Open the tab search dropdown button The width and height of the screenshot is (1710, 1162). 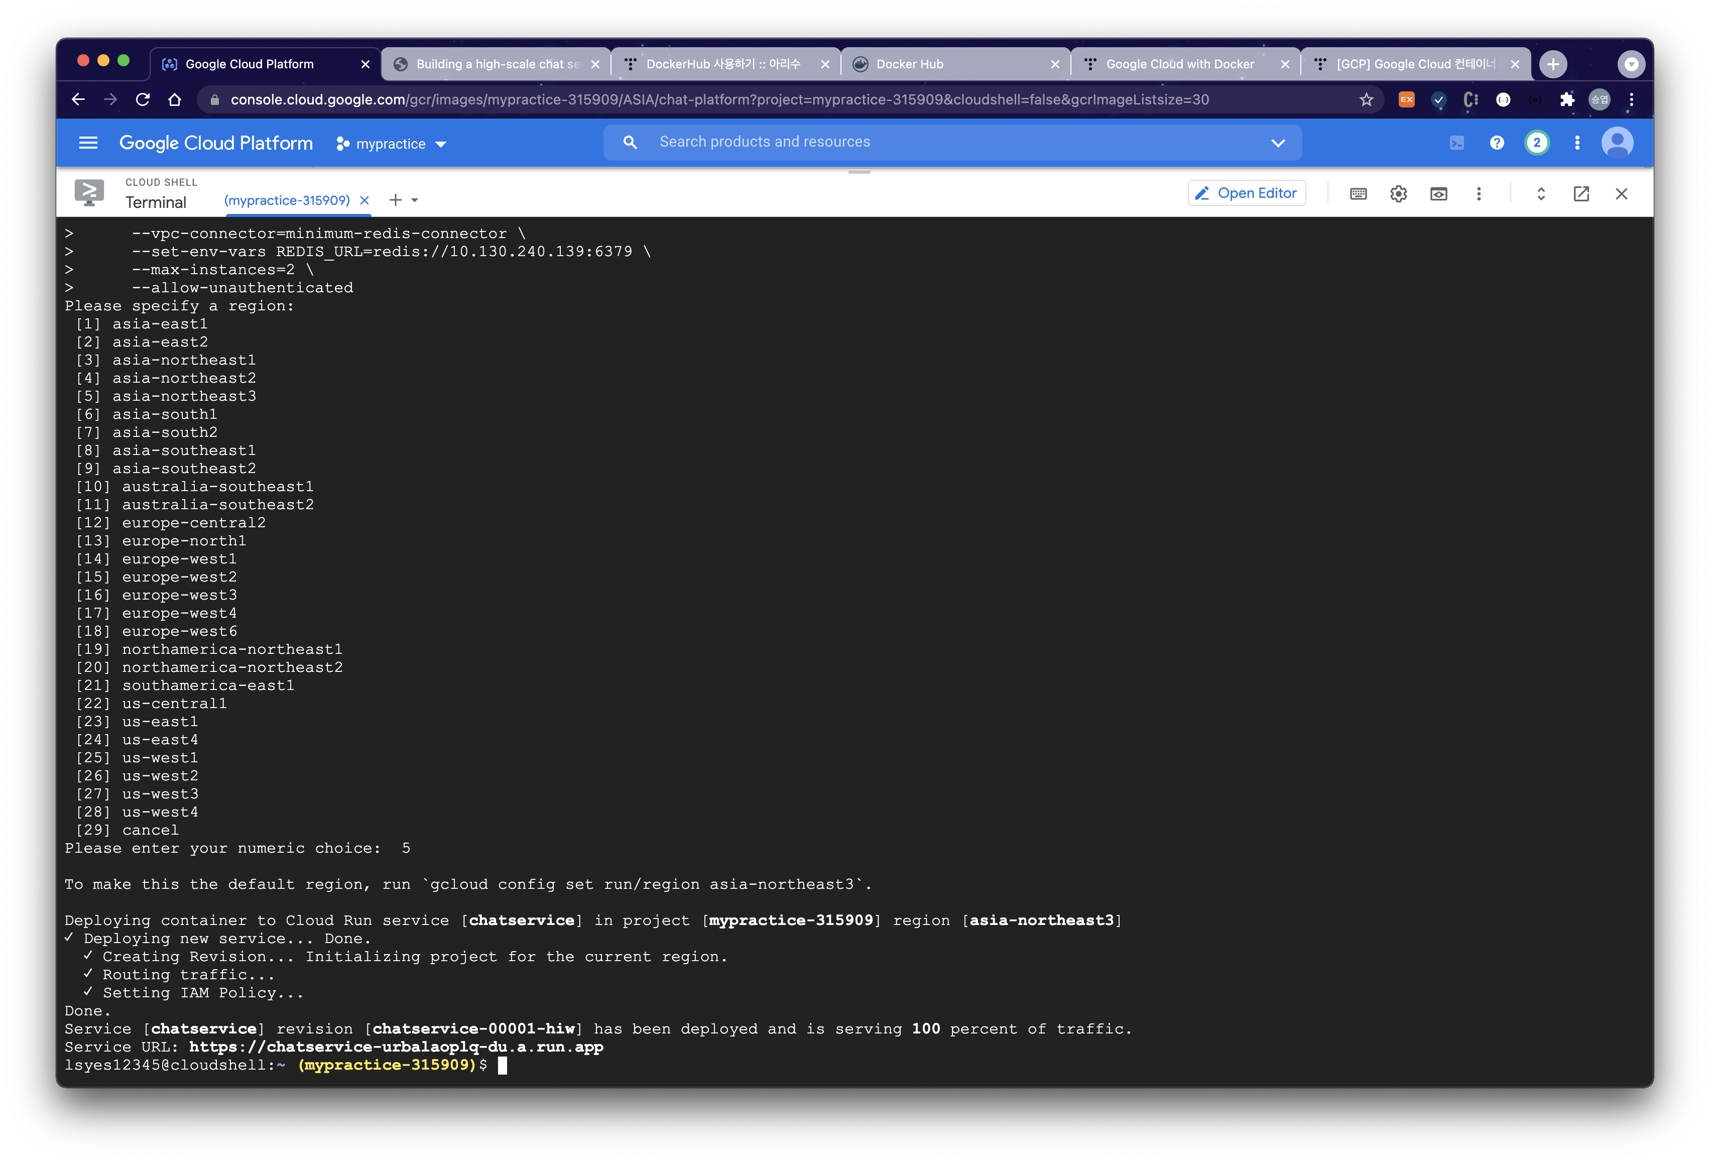pyautogui.click(x=1631, y=65)
